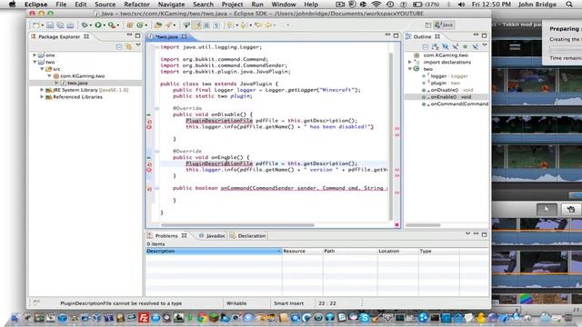This screenshot has height=327, width=582.
Task: Open Google Chrome from the dock
Action: 202,318
